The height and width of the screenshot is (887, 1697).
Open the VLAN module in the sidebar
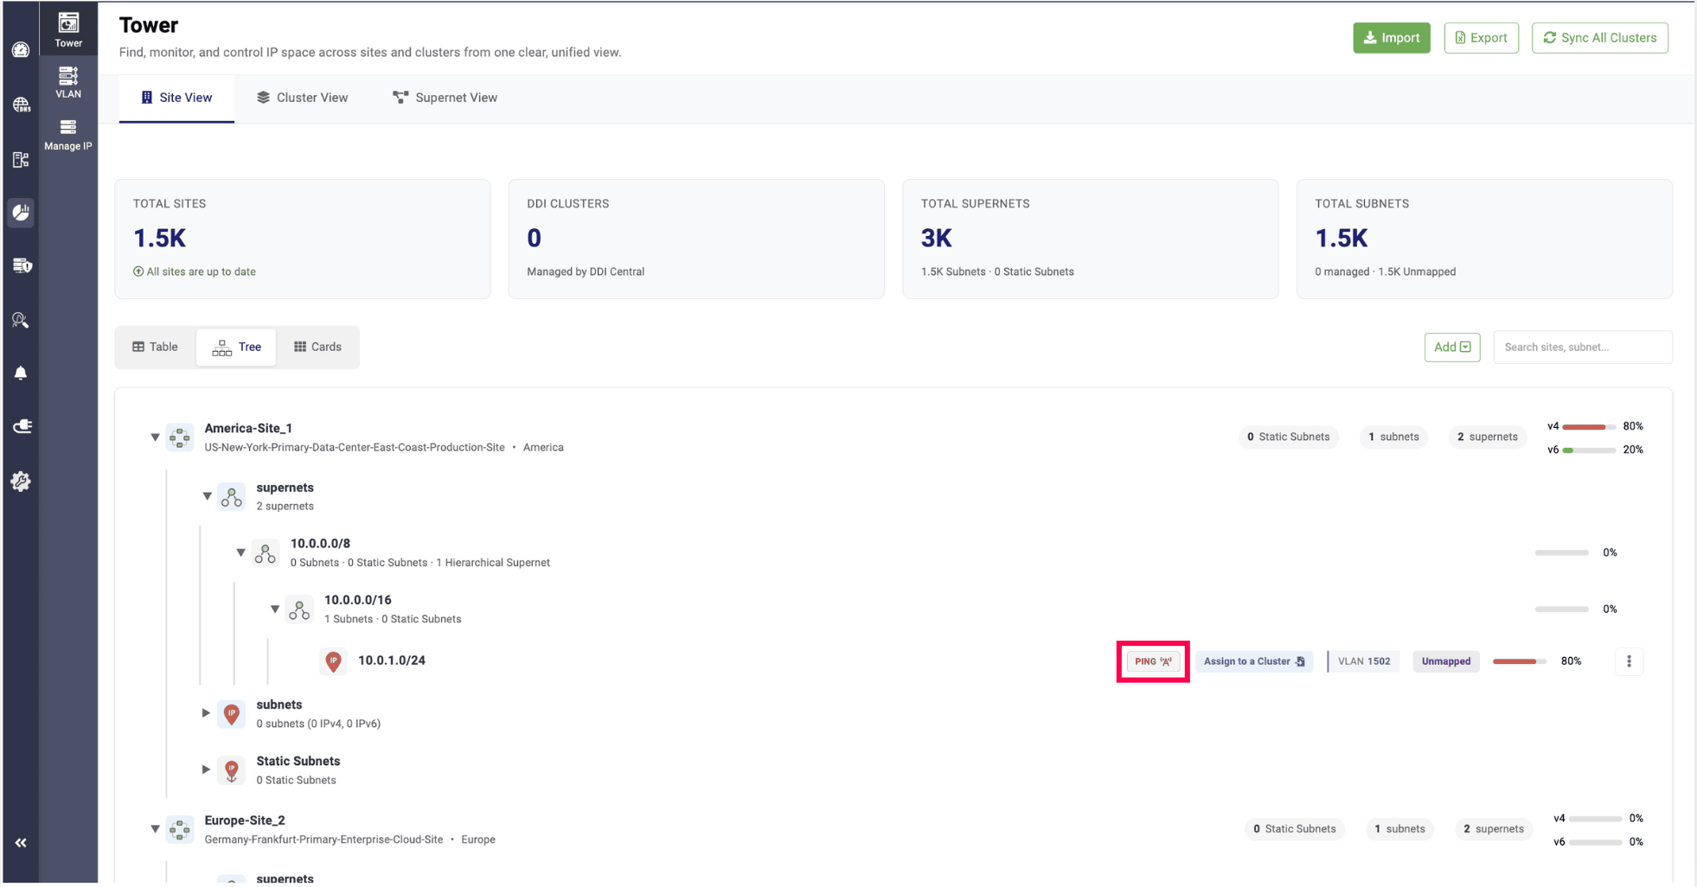click(x=68, y=82)
